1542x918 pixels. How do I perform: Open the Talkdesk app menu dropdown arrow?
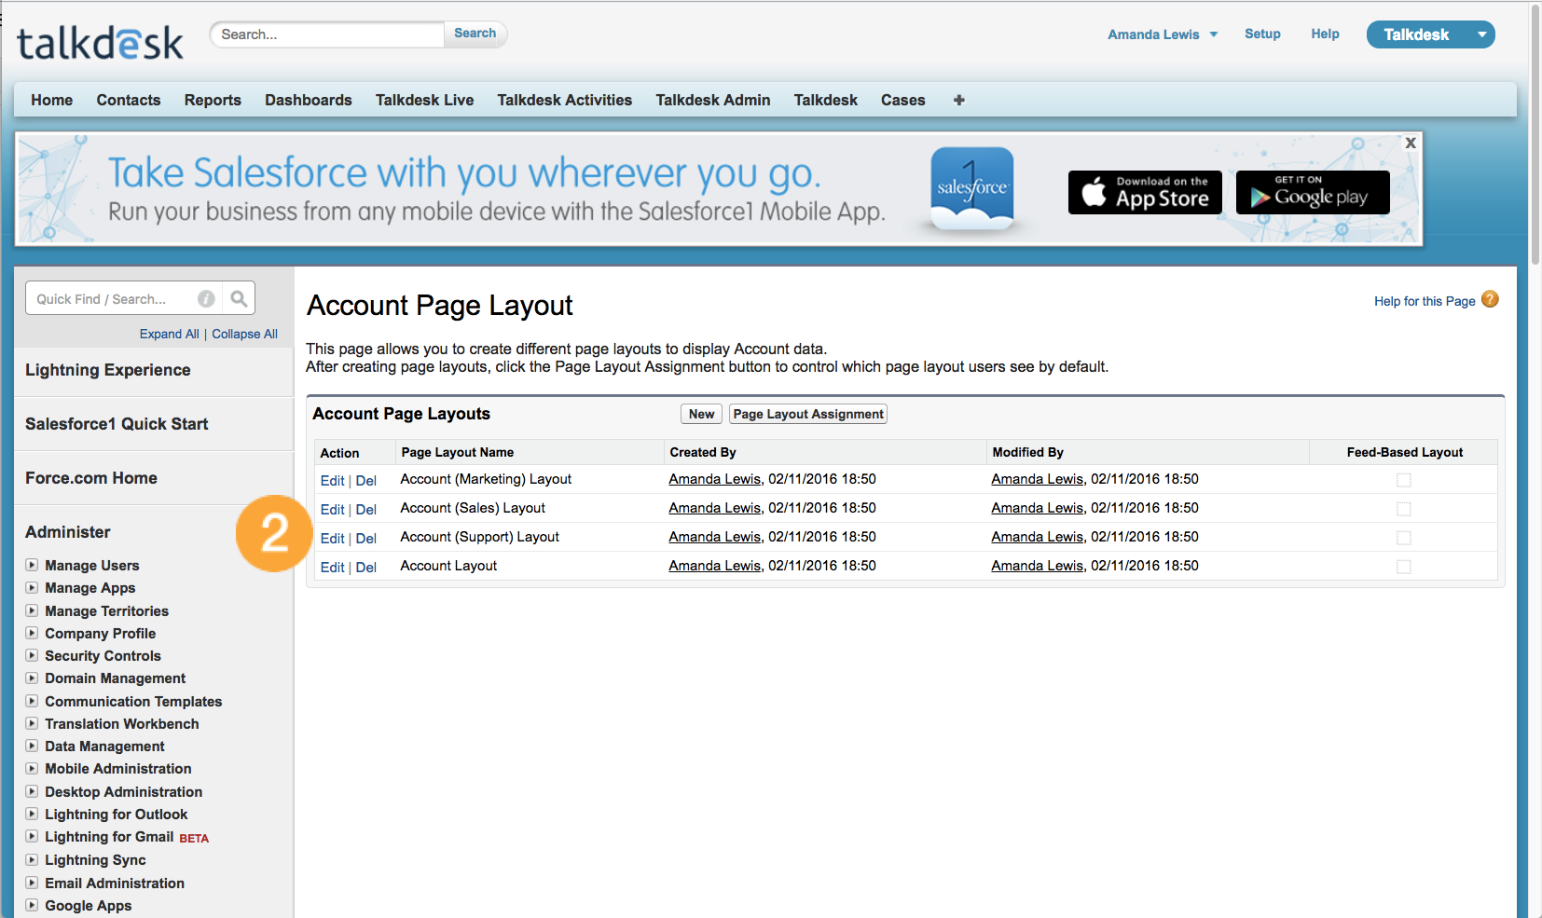point(1481,34)
